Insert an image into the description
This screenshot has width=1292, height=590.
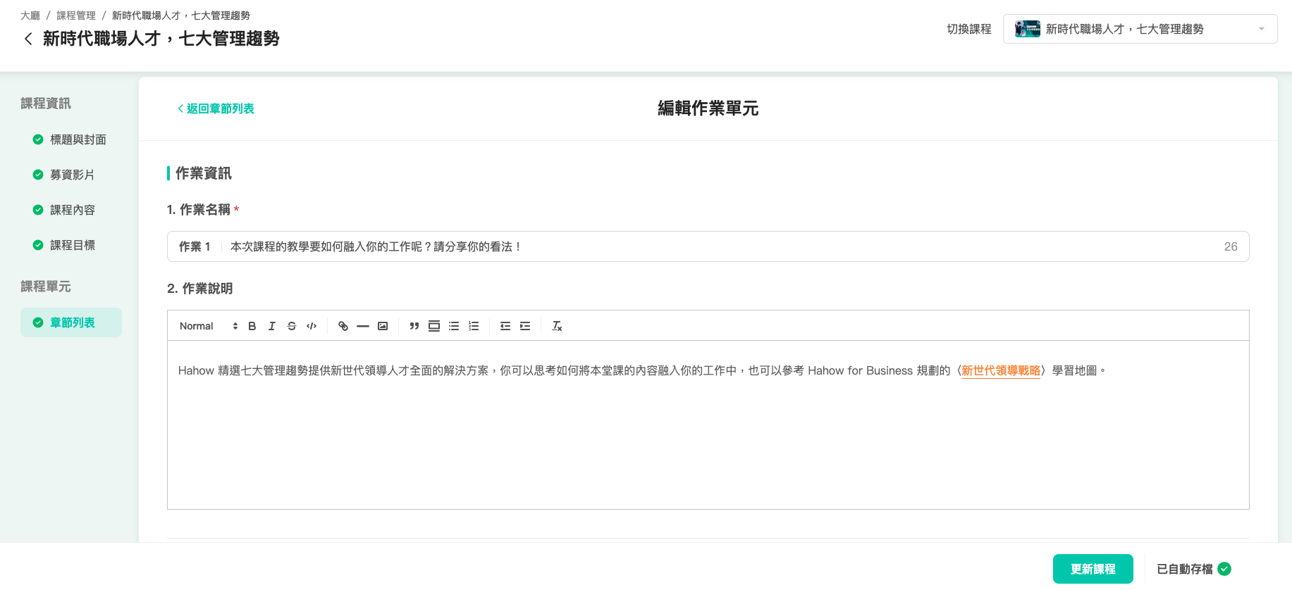383,326
